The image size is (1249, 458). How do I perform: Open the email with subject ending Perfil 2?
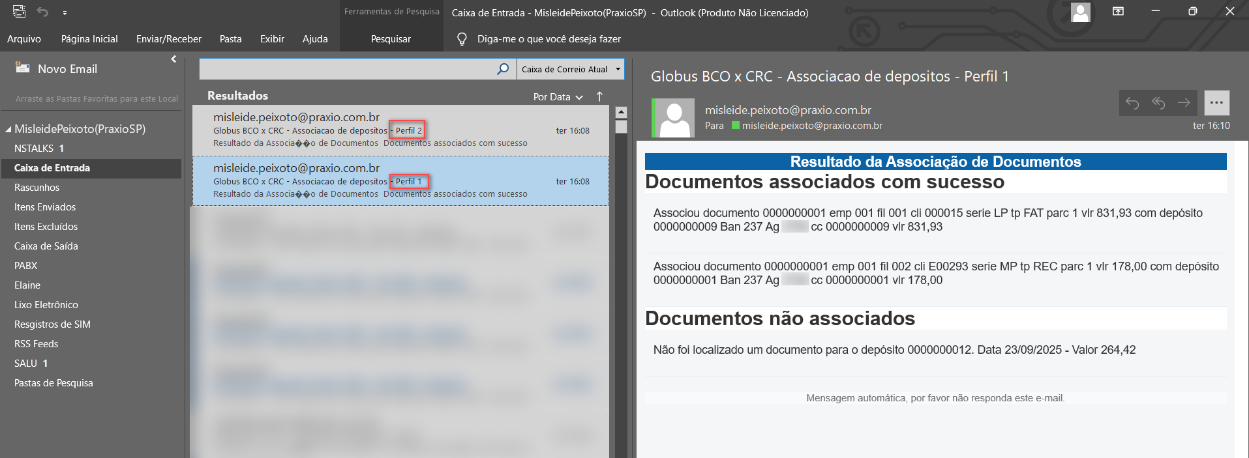click(400, 130)
